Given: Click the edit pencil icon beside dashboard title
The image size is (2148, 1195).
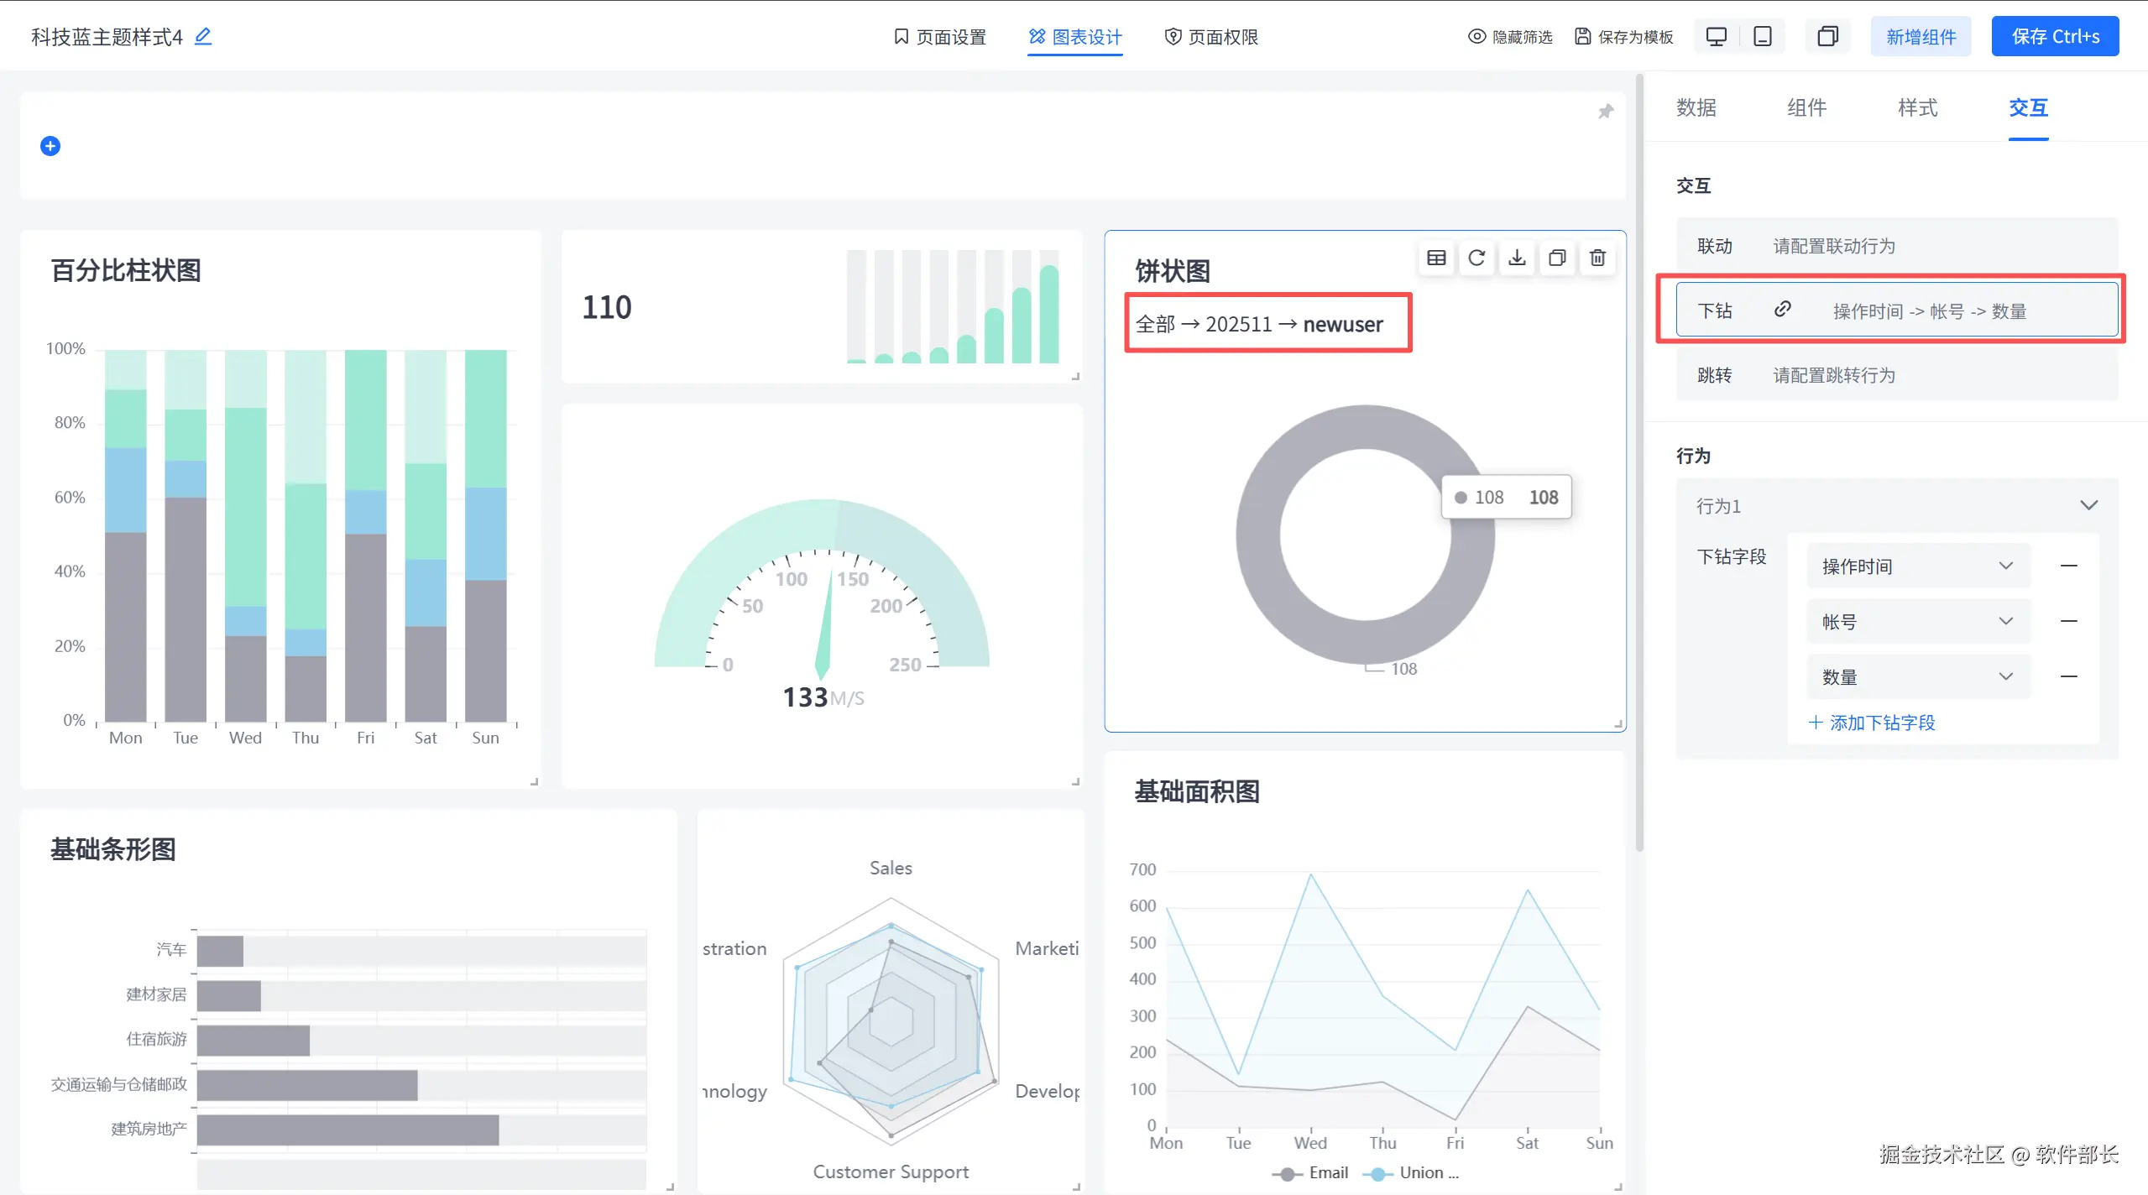Looking at the screenshot, I should coord(203,36).
